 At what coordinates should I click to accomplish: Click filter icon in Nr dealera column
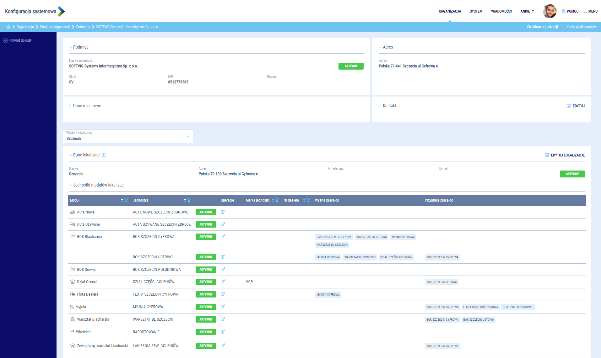308,200
